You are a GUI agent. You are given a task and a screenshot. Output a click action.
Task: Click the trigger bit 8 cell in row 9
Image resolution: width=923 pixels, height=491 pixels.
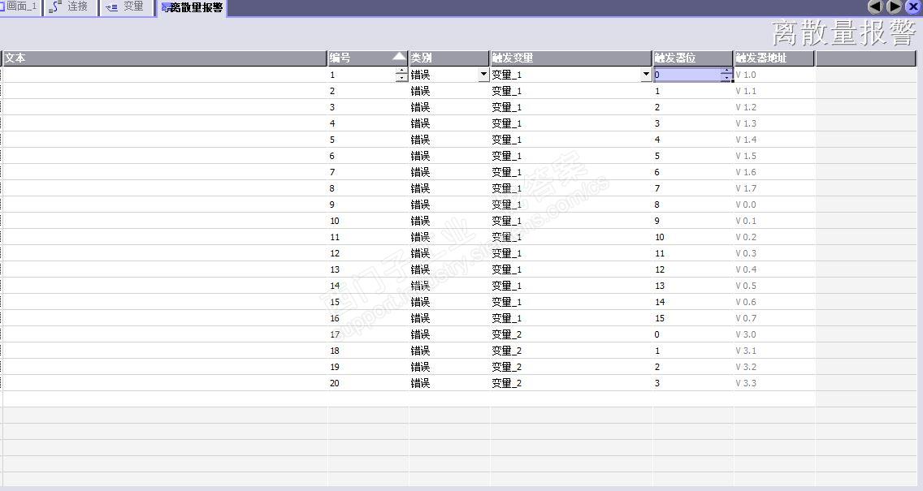pos(693,205)
